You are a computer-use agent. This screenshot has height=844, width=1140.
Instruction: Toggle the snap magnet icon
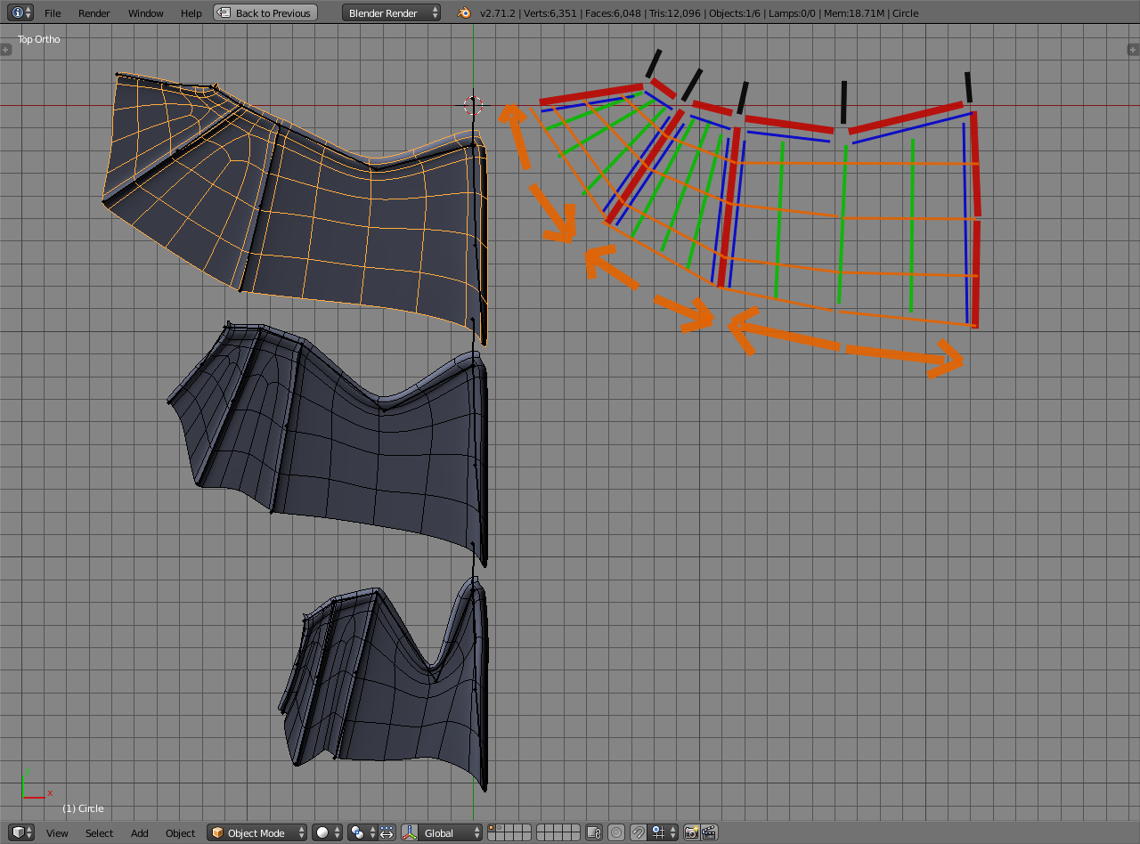point(639,832)
